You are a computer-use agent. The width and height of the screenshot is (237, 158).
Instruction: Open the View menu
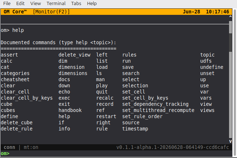[x=35, y=3]
